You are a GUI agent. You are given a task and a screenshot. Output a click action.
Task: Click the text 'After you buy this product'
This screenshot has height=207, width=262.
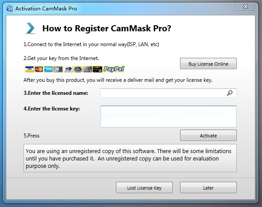click(x=54, y=80)
